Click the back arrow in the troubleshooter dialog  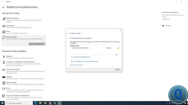point(68,33)
